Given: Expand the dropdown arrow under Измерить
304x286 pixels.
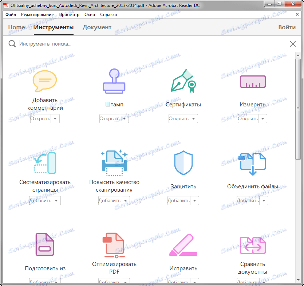Looking at the screenshot, I should (x=263, y=118).
